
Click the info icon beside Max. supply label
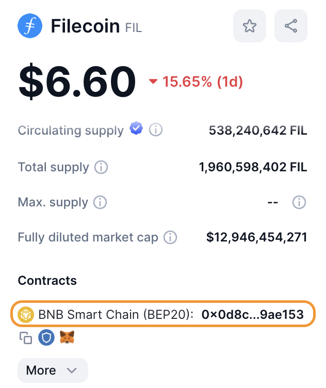100,202
